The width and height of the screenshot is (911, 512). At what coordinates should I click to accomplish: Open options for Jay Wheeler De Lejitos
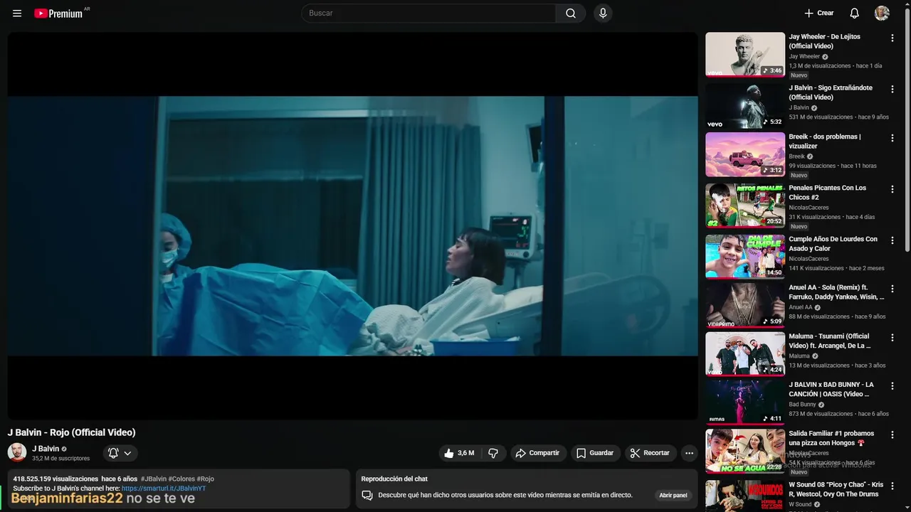[x=892, y=38]
